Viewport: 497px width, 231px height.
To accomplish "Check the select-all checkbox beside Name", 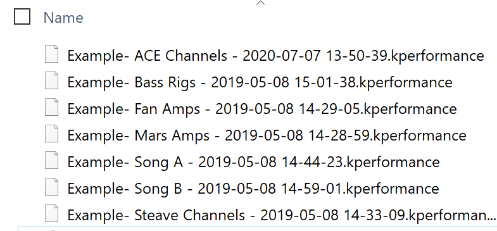I will click(x=22, y=17).
